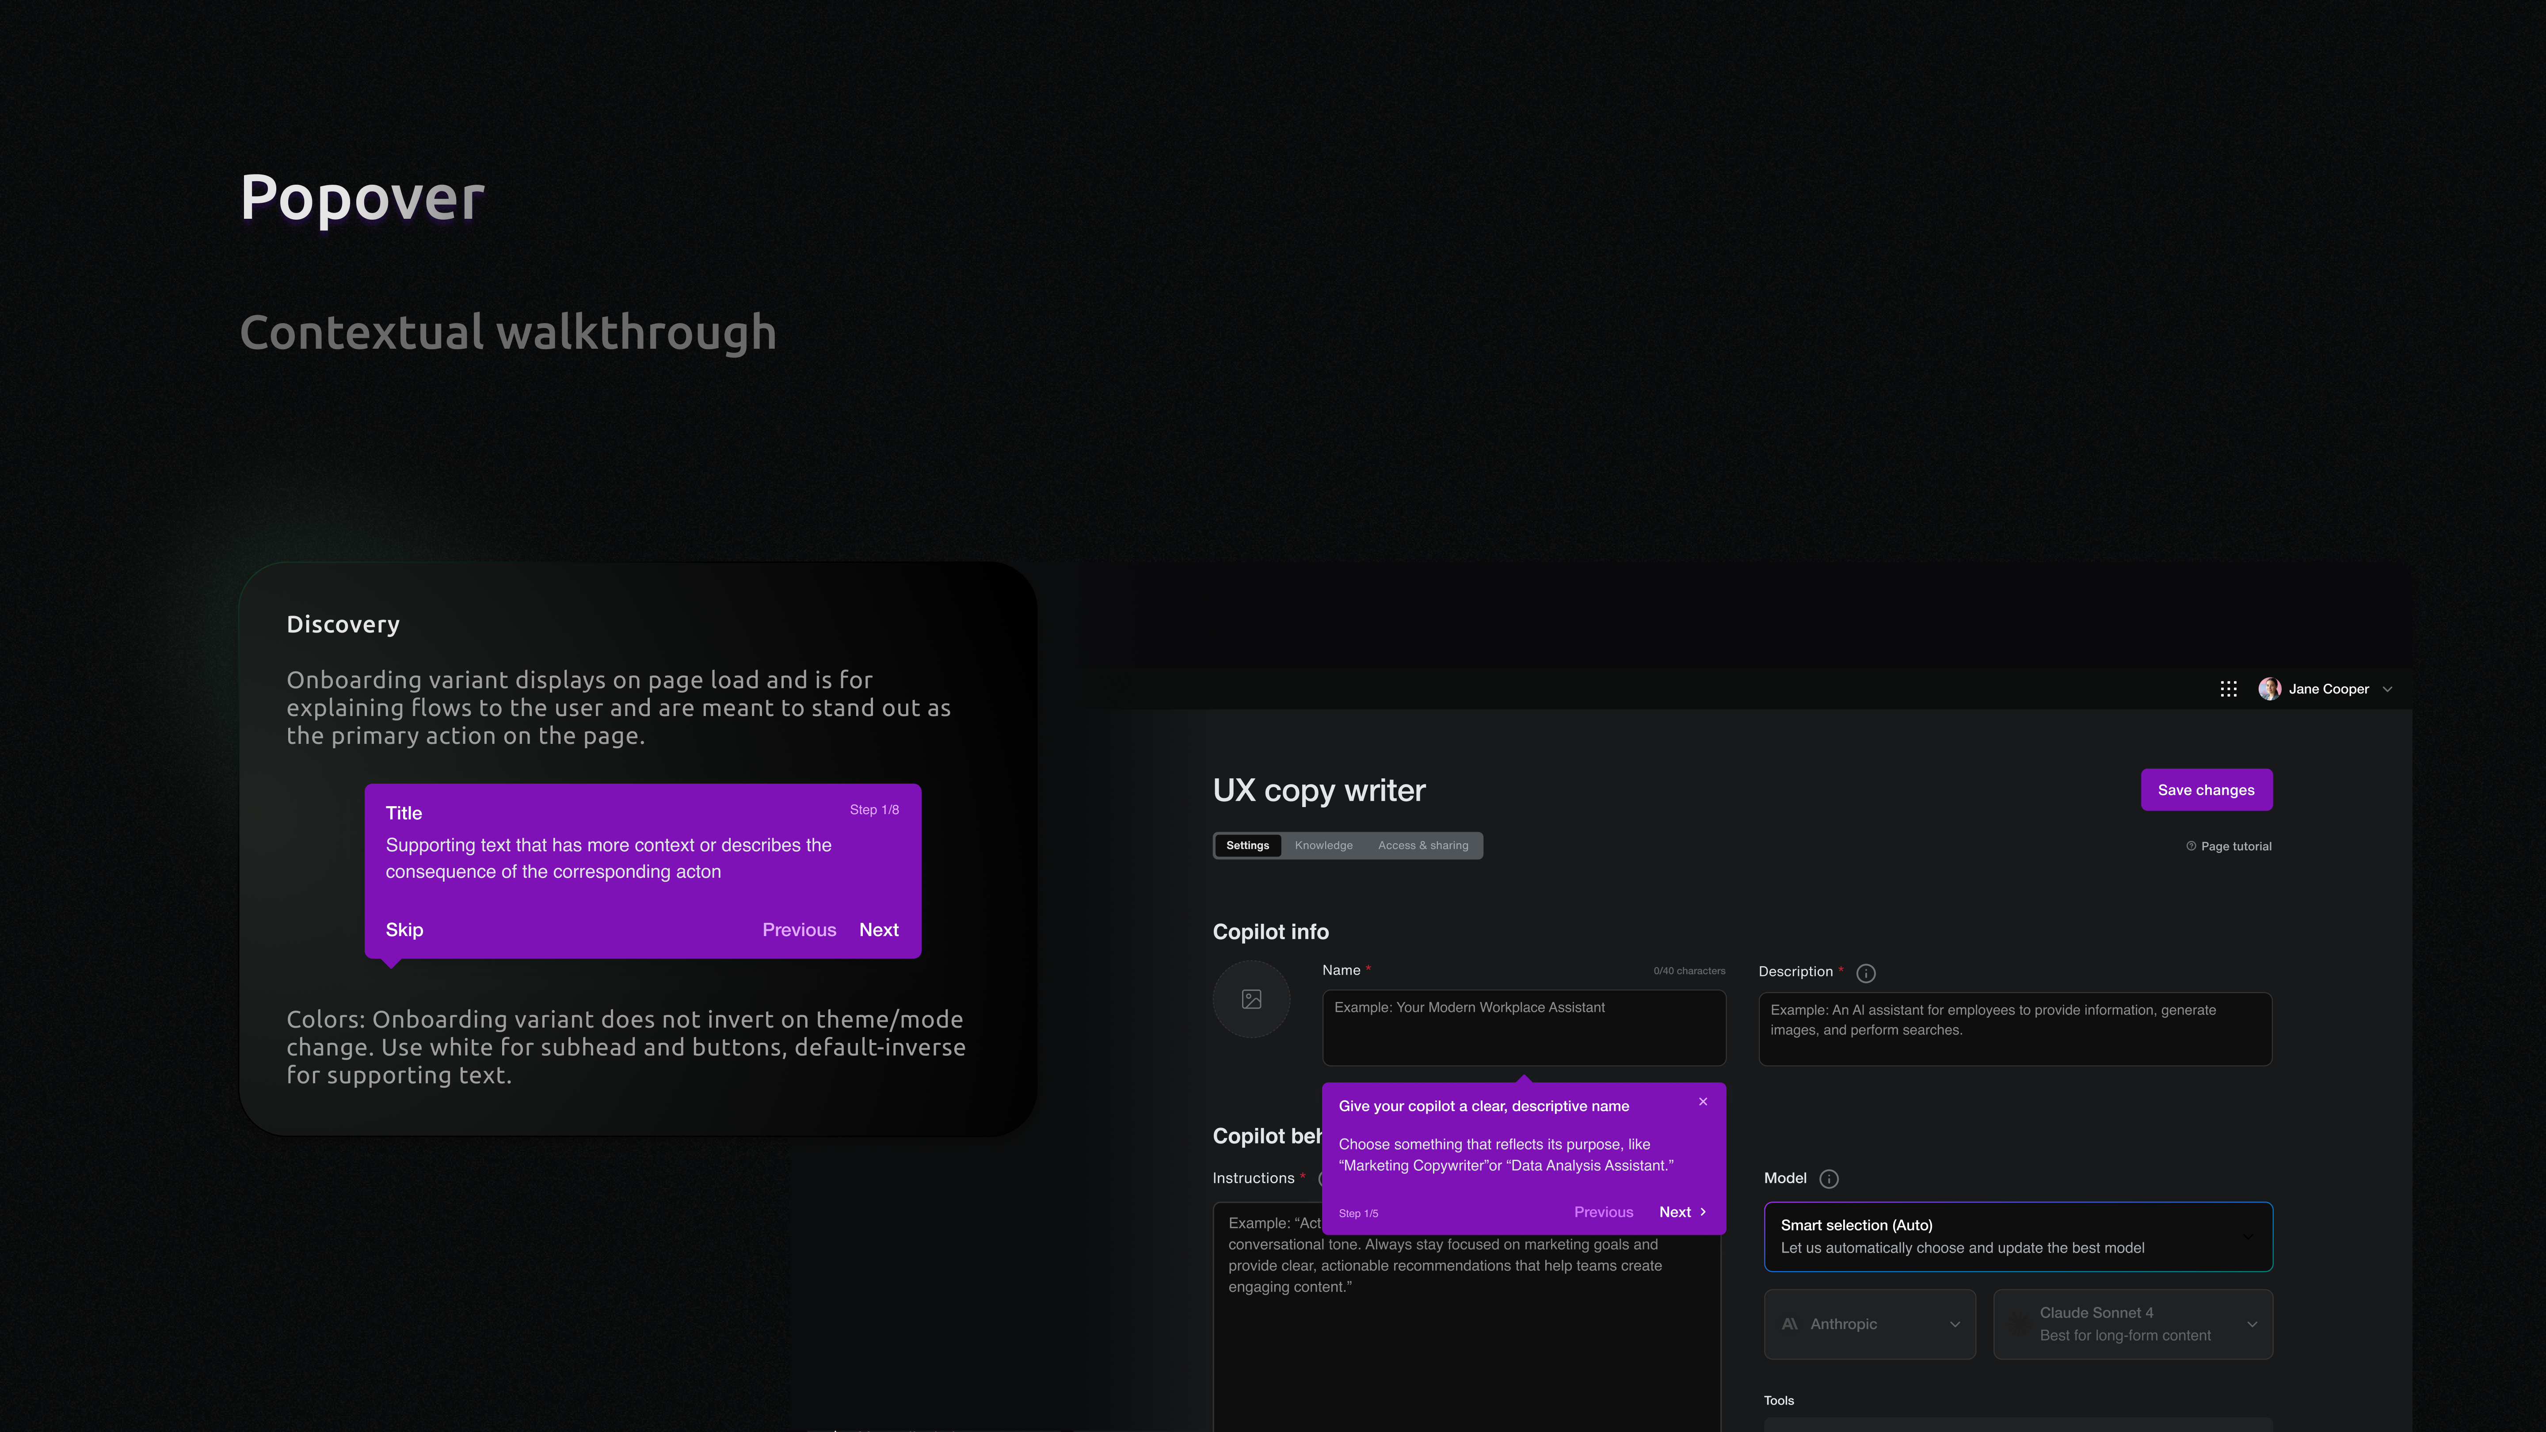Click the copilot image upload placeholder

click(x=1251, y=999)
